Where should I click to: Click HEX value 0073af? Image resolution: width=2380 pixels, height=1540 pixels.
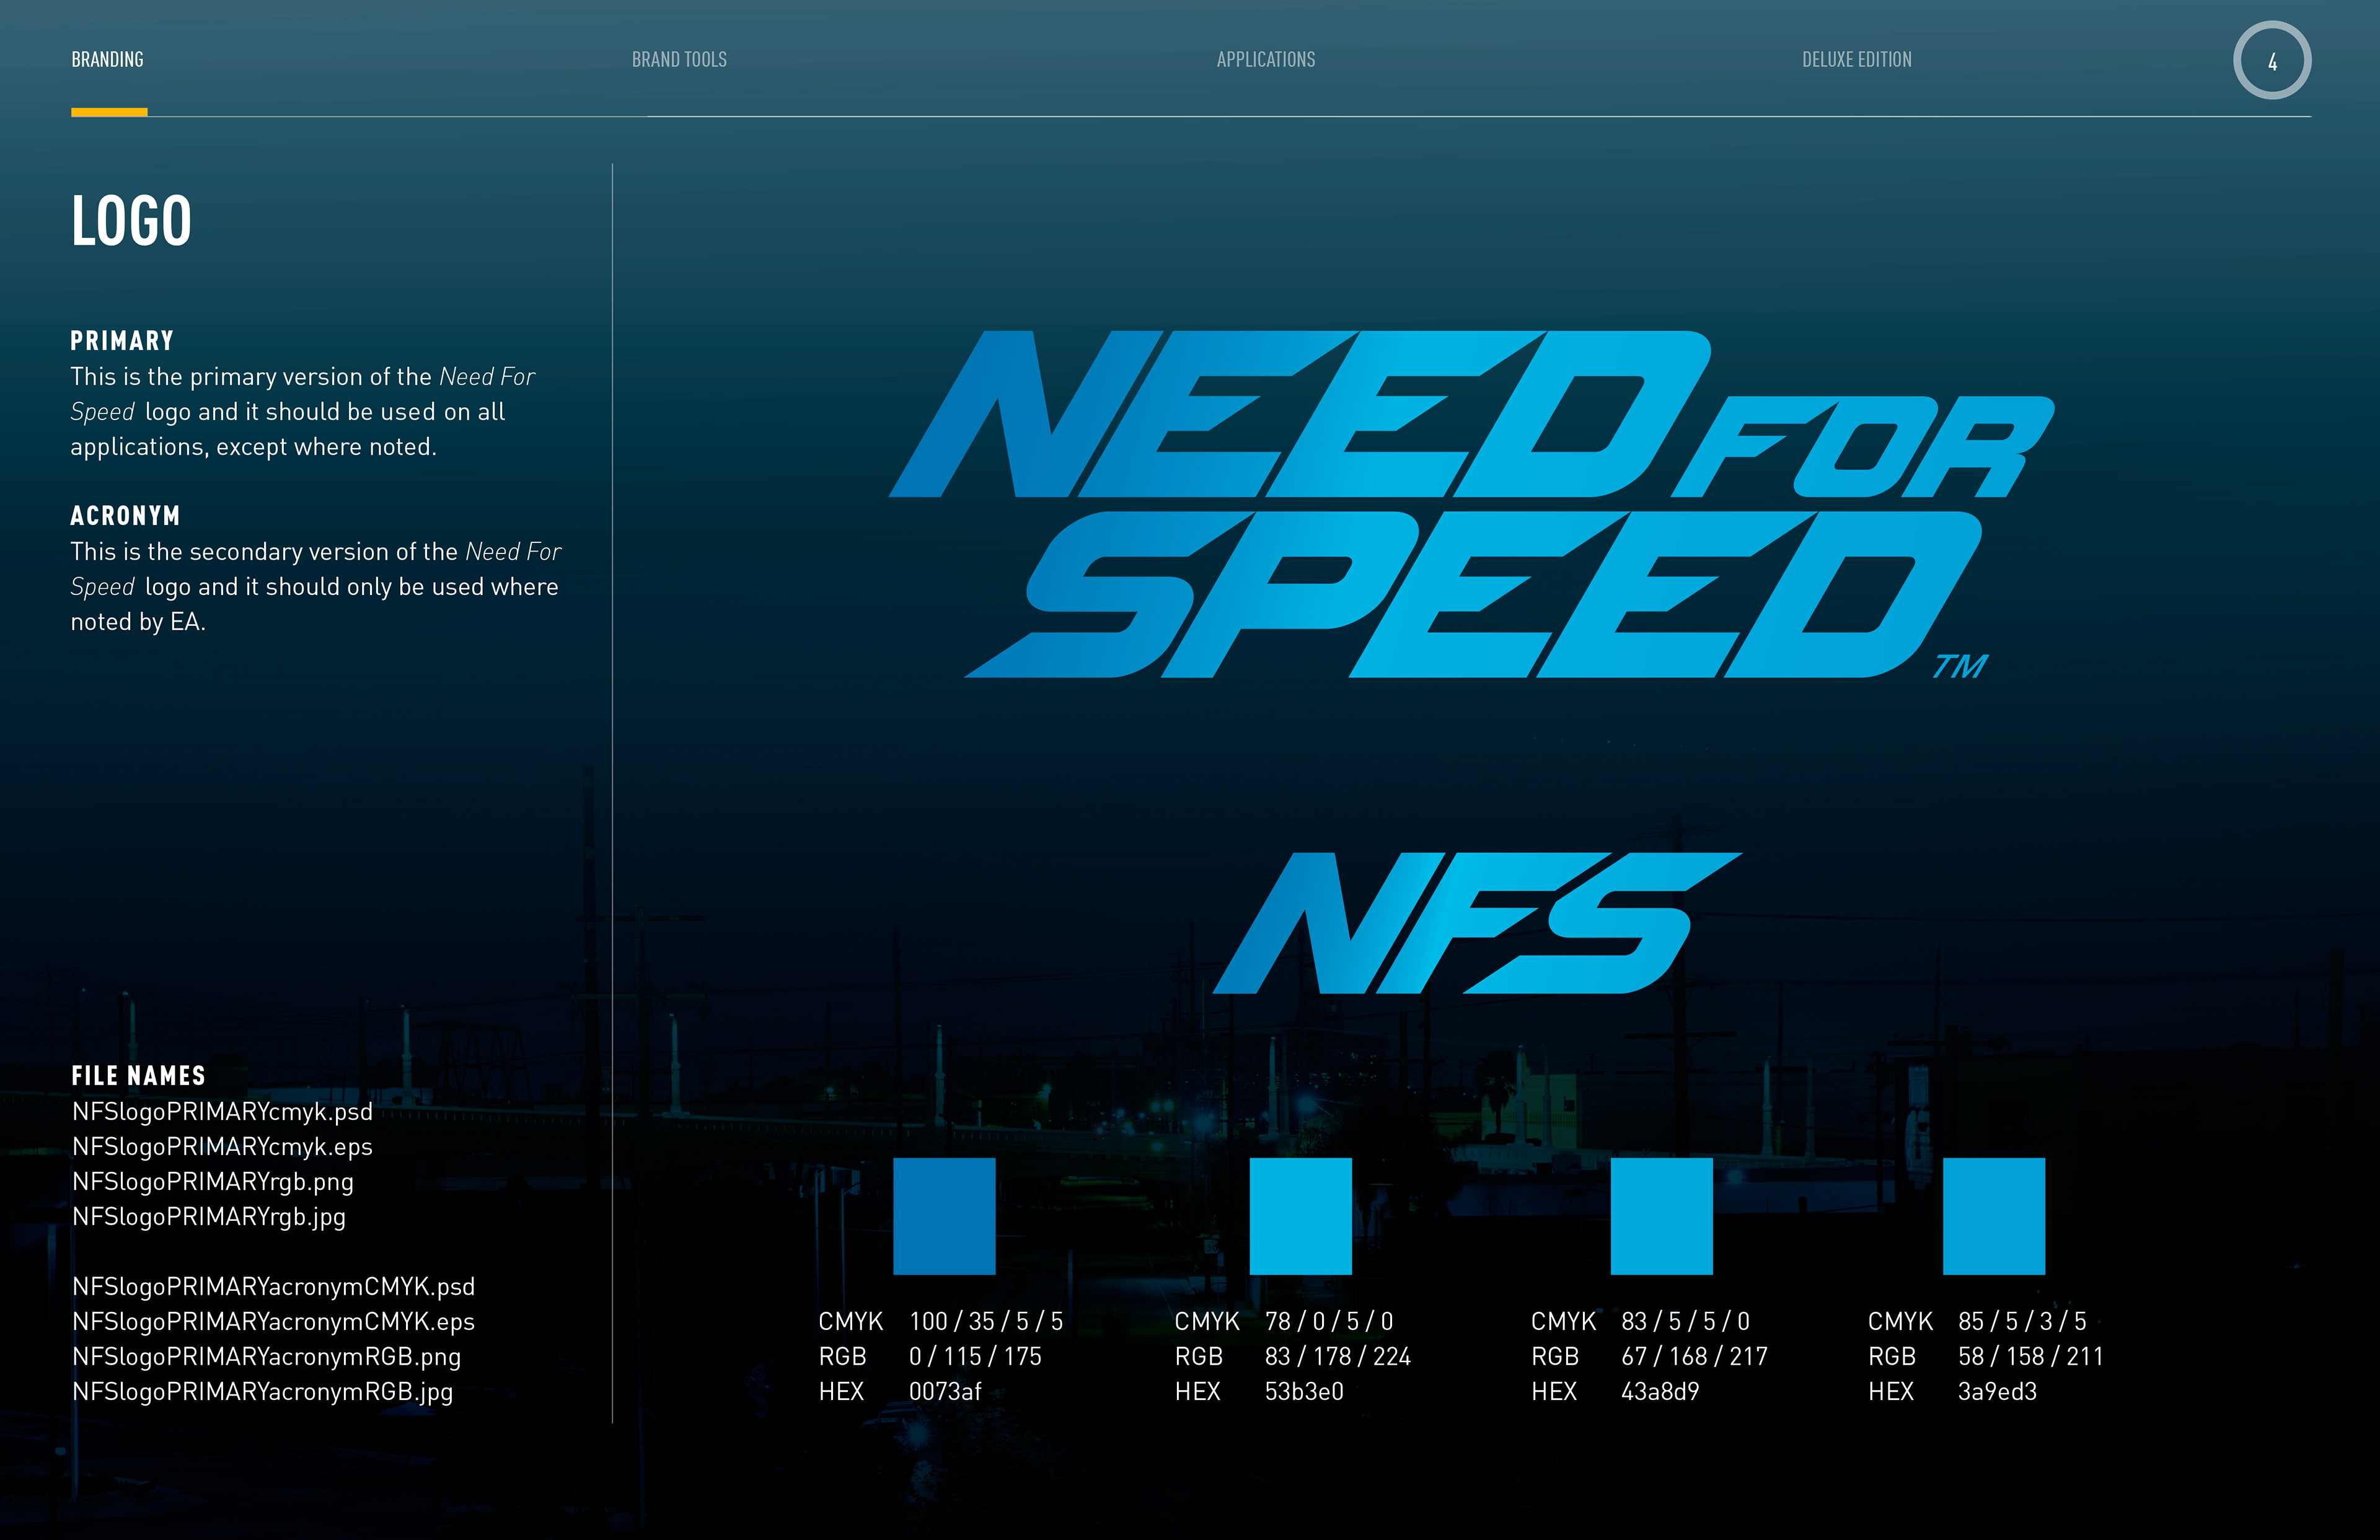point(945,1392)
